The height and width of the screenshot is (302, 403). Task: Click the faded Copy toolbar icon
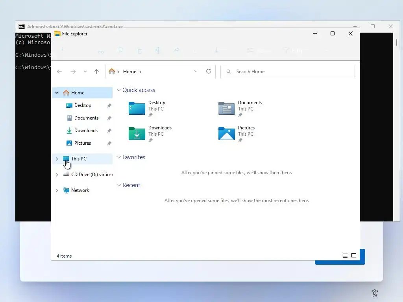(120, 50)
